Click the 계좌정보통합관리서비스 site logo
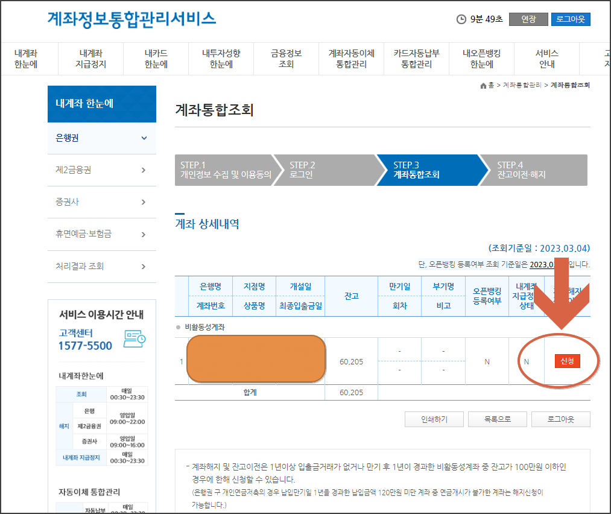Image resolution: width=611 pixels, height=514 pixels. (131, 19)
